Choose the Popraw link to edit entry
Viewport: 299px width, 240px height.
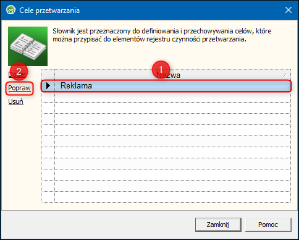click(x=19, y=88)
